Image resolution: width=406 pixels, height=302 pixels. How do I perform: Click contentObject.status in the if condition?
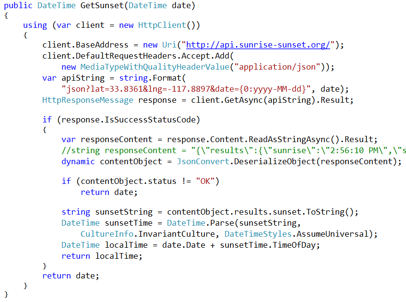tap(128, 181)
